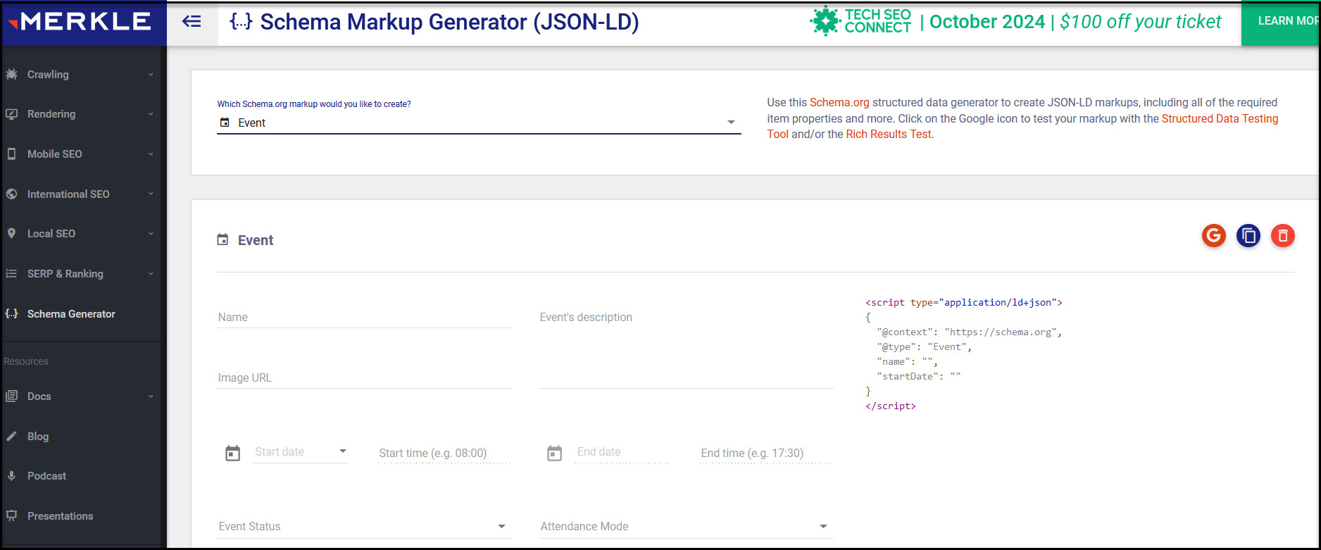
Task: Open the Rich Results Test link
Action: coord(889,134)
